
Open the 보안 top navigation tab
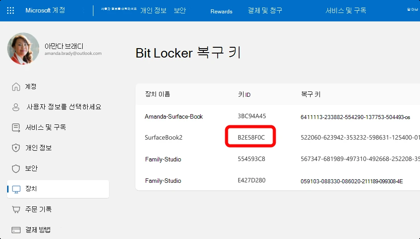180,10
